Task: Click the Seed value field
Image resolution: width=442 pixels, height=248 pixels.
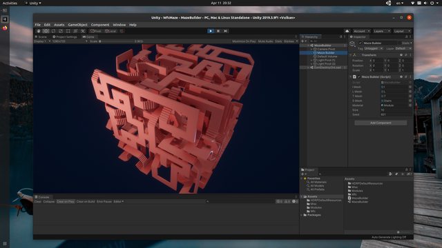Action: coord(394,114)
